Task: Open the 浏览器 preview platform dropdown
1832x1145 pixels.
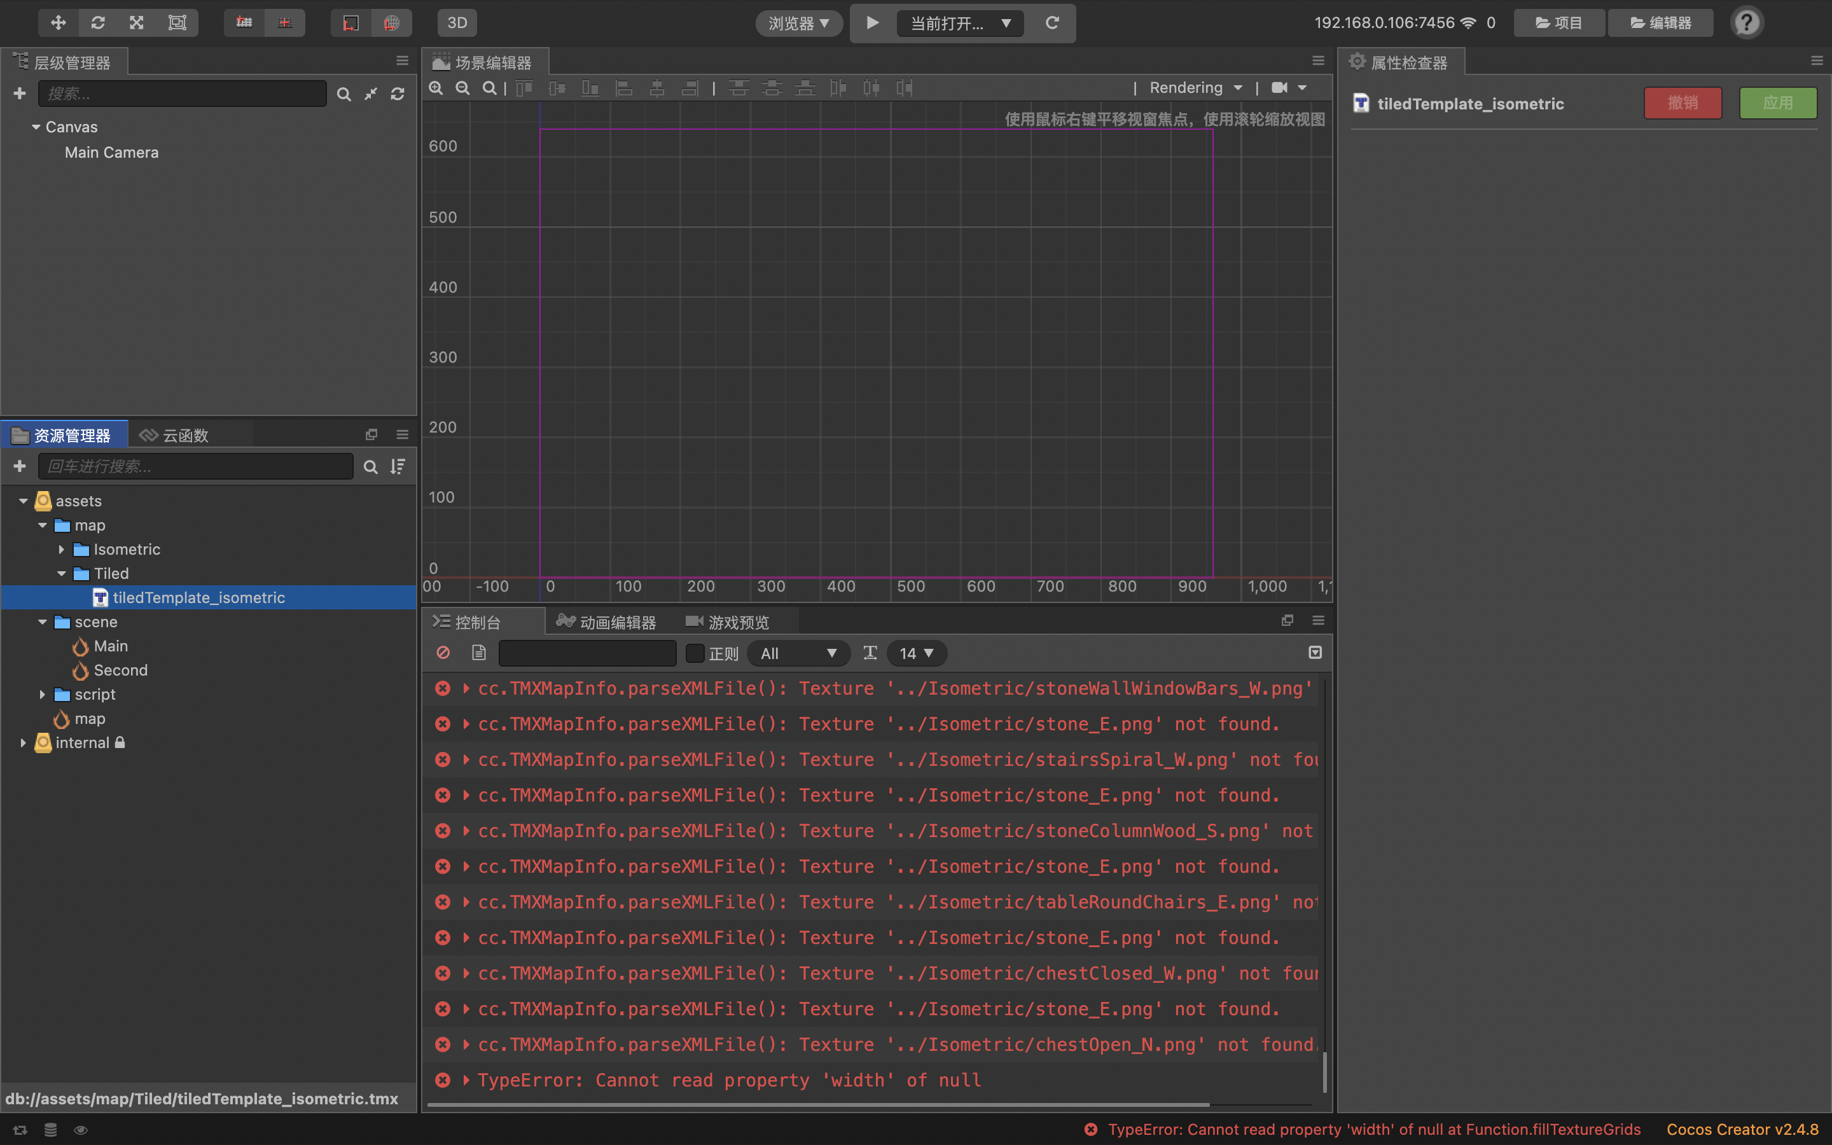Action: 799,24
